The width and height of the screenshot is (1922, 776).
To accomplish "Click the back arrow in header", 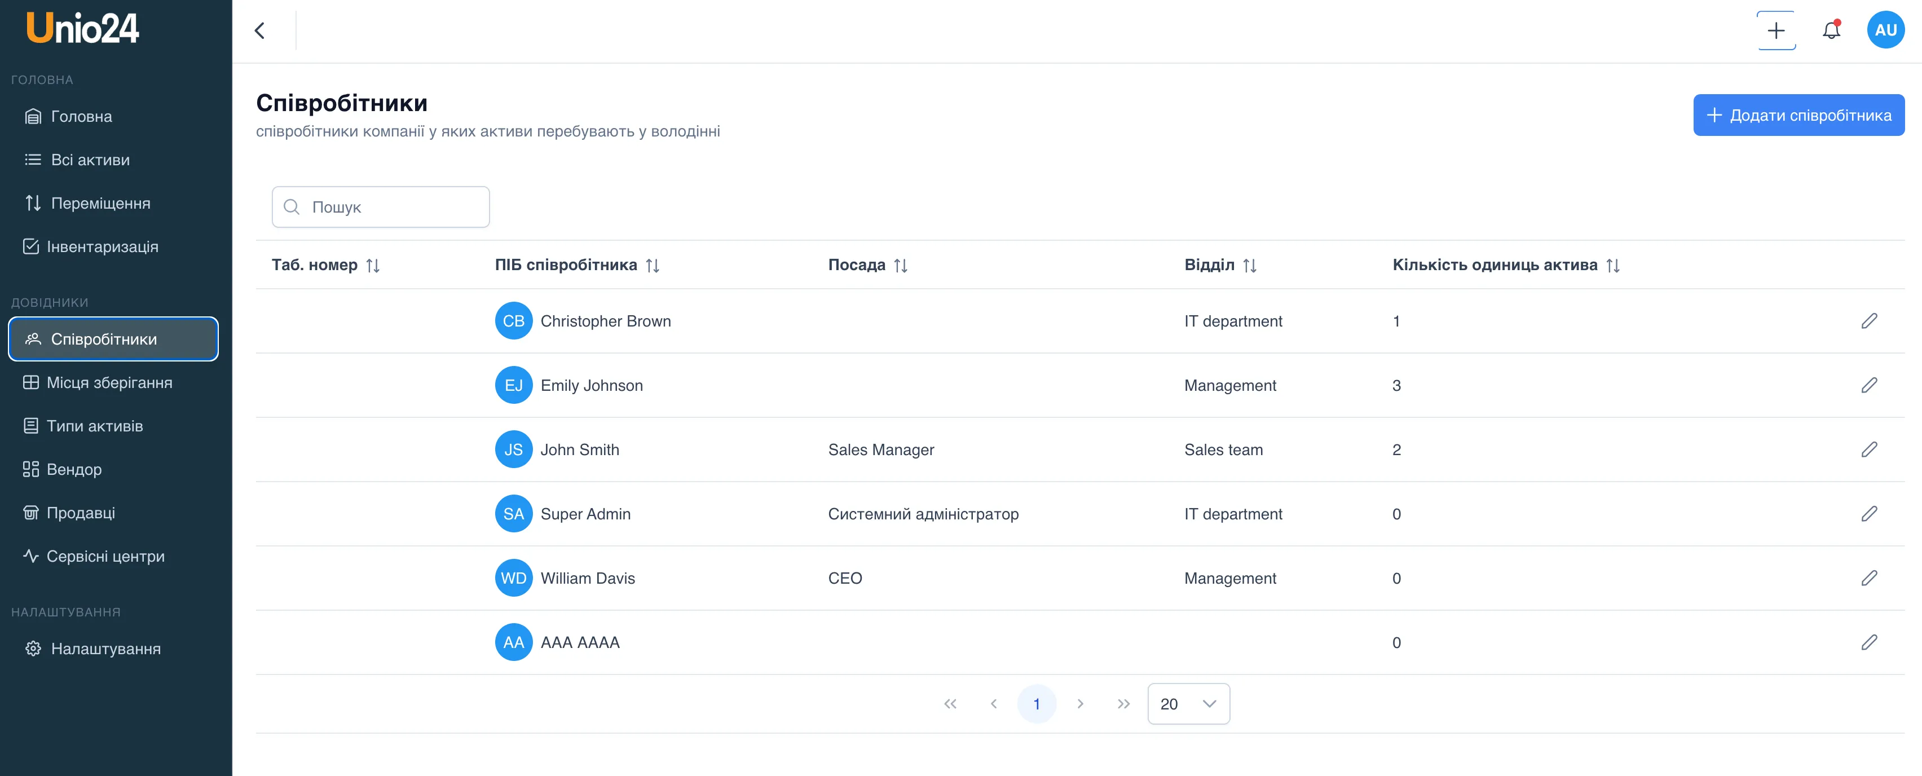I will [259, 30].
